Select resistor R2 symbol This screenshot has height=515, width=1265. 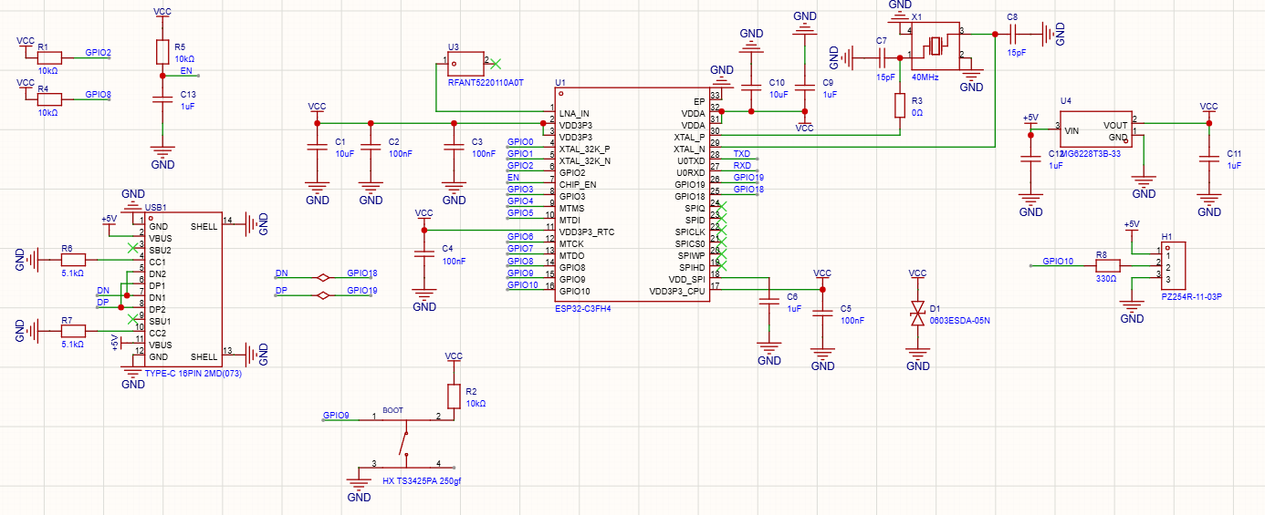(x=454, y=396)
